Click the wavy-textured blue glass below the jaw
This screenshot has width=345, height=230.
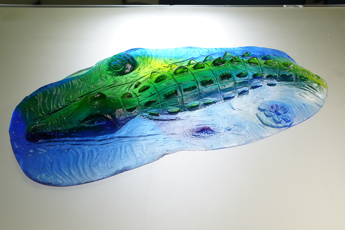pos(84,162)
